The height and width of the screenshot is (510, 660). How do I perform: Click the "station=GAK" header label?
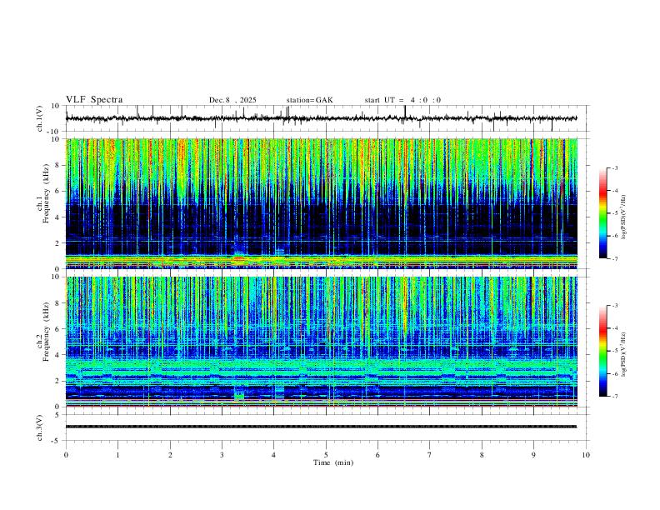pyautogui.click(x=309, y=100)
